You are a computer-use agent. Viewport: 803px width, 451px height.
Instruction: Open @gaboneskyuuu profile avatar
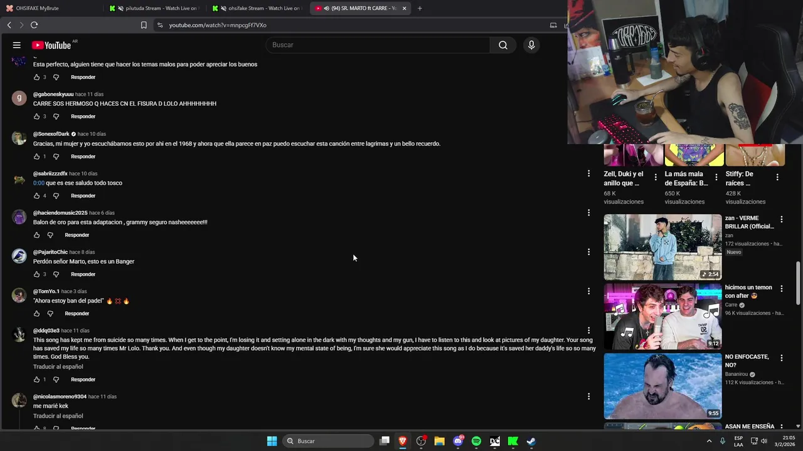pos(19,98)
